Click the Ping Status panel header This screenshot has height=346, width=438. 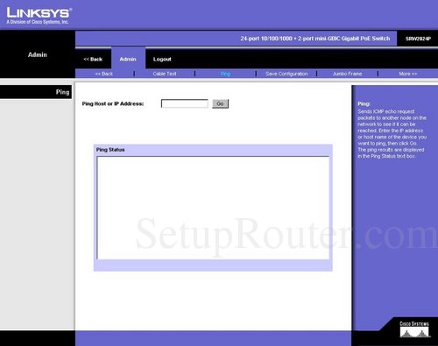[110, 150]
